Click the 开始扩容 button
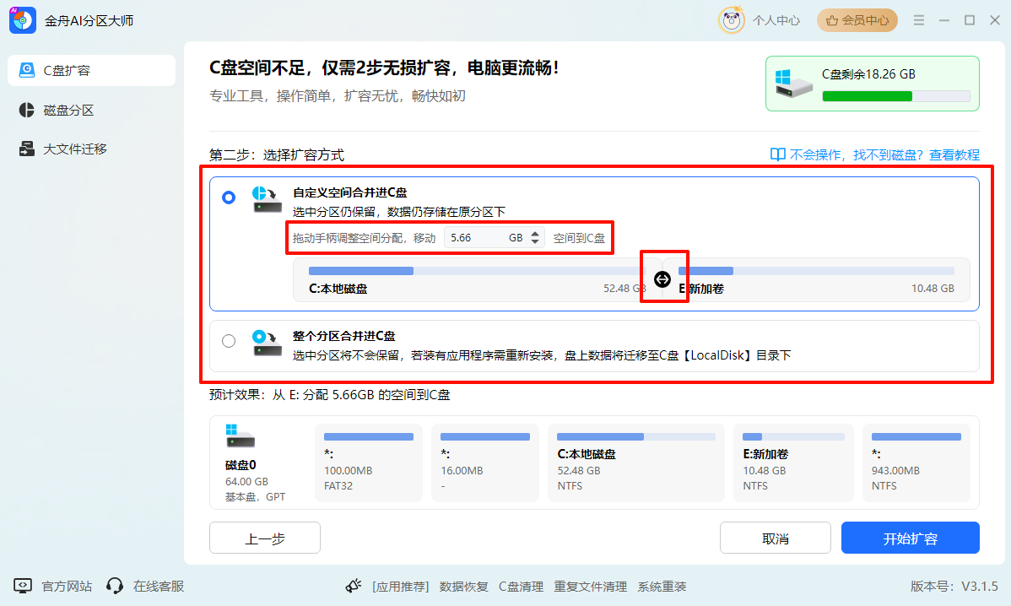Image resolution: width=1011 pixels, height=606 pixels. tap(910, 538)
